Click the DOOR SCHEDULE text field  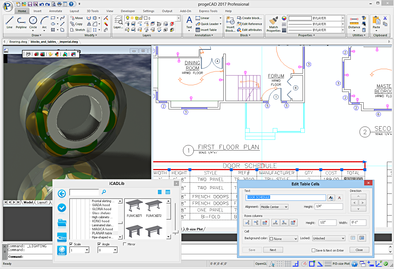point(285,197)
